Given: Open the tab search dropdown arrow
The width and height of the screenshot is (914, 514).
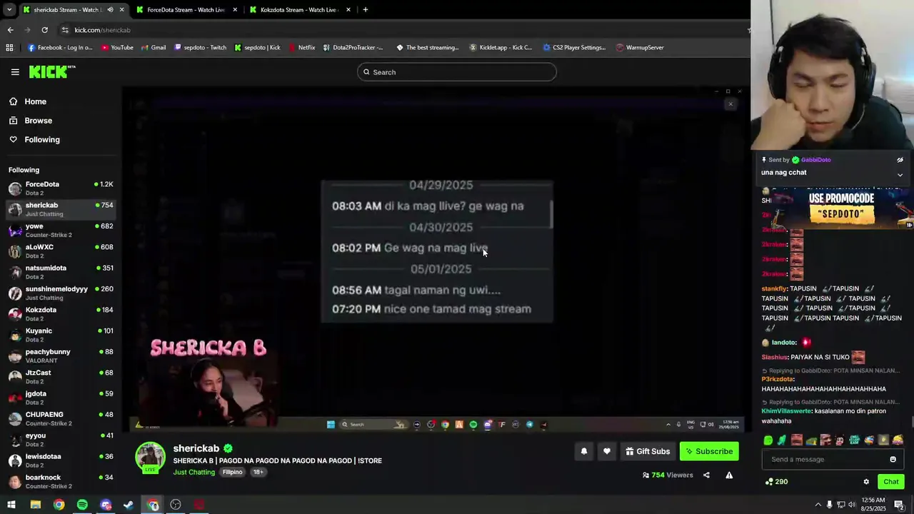Looking at the screenshot, I should pos(9,10).
